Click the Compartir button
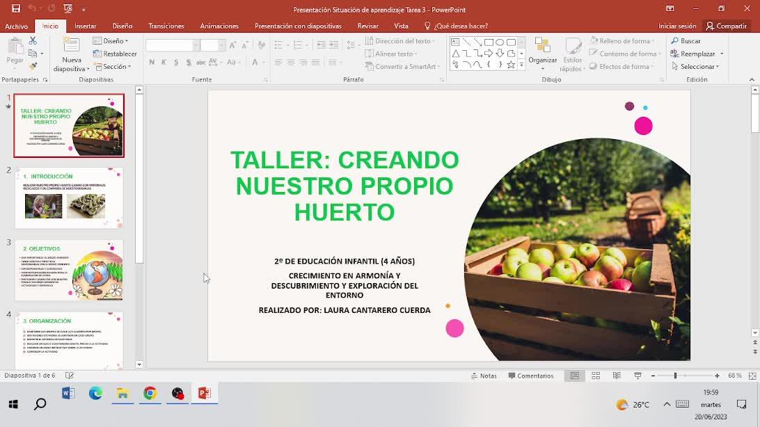Viewport: 760px width, 427px height. click(726, 26)
